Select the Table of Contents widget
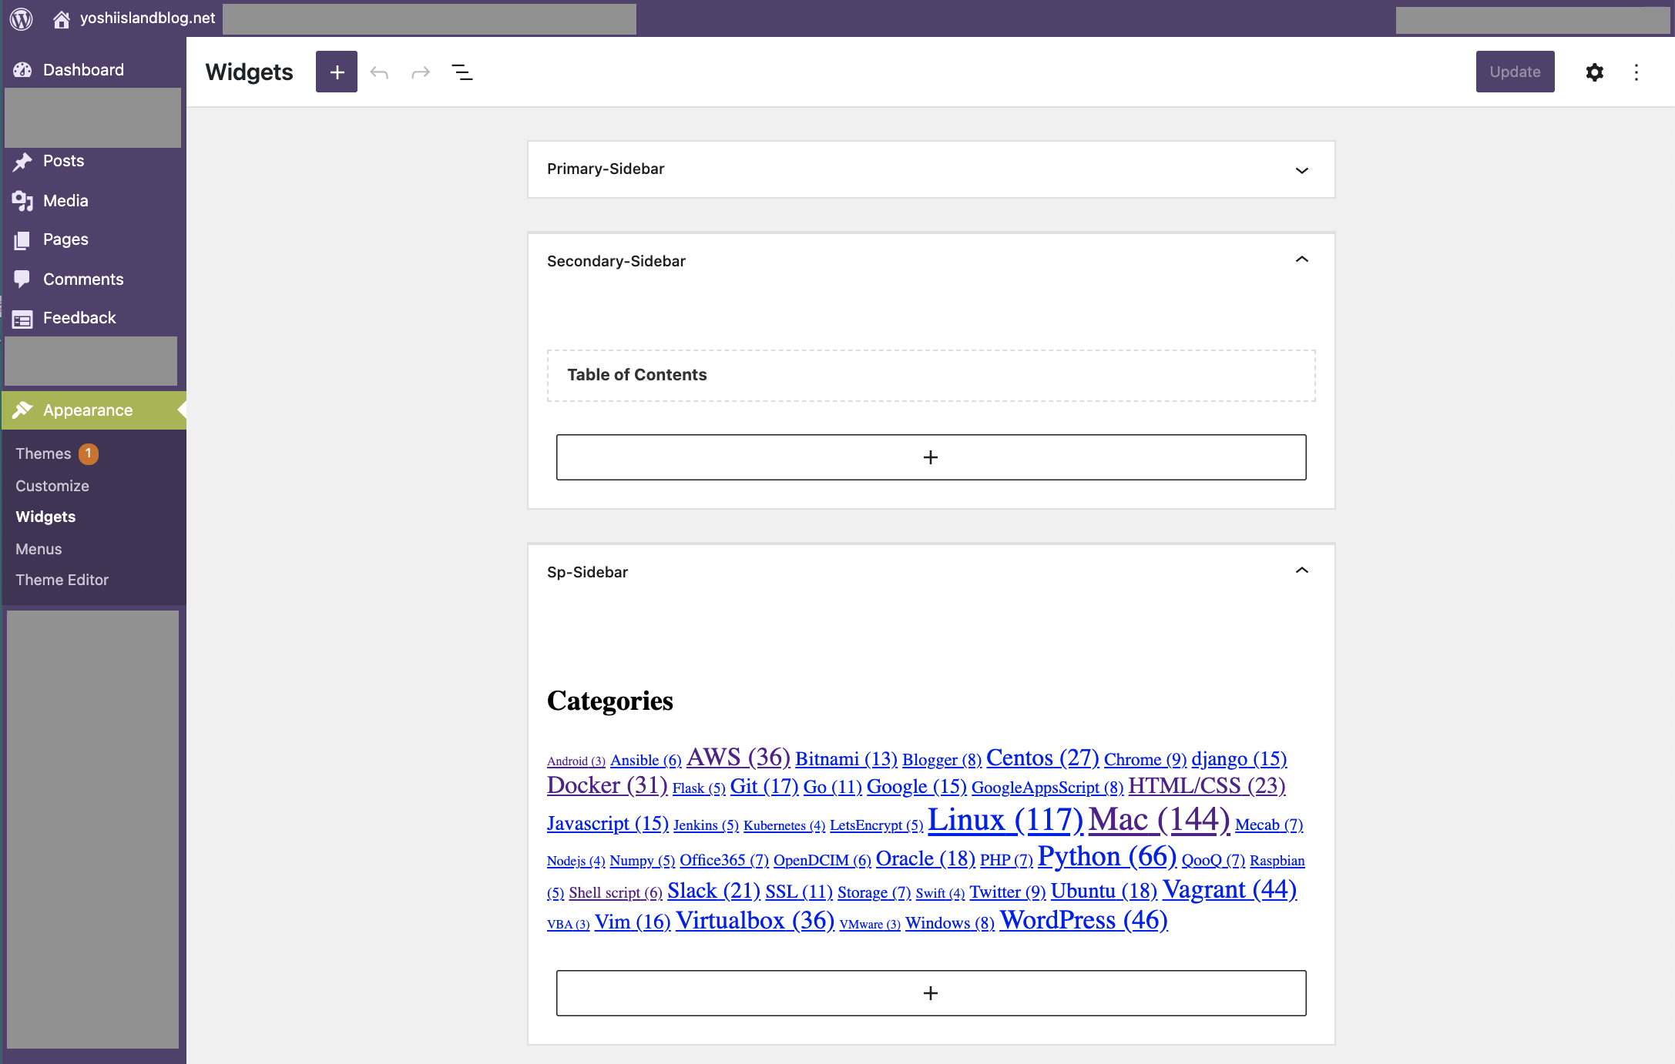This screenshot has height=1064, width=1675. click(x=931, y=376)
